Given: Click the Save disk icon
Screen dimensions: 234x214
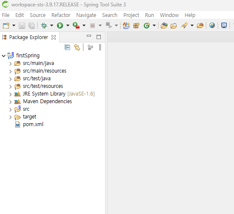Looking at the screenshot, I should (x=22, y=25).
